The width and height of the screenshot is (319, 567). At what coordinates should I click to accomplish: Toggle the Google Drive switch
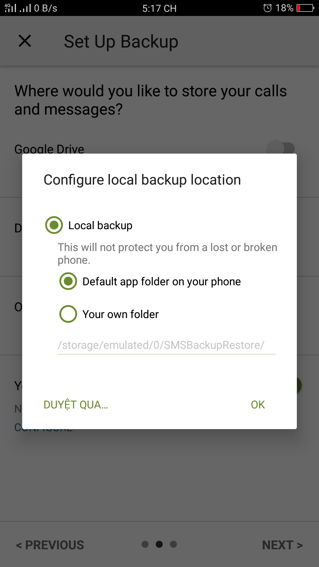[x=281, y=148]
